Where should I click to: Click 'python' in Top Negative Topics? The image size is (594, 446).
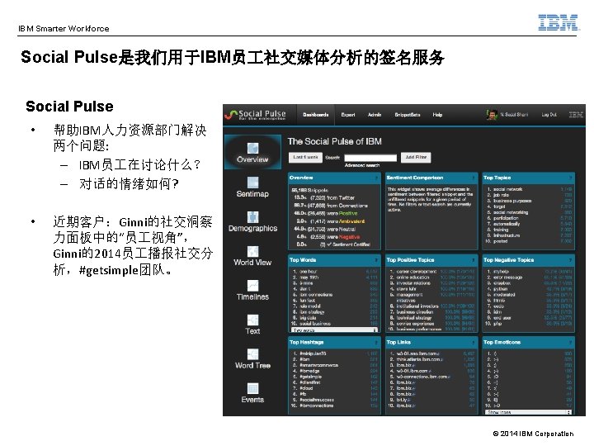click(x=500, y=289)
